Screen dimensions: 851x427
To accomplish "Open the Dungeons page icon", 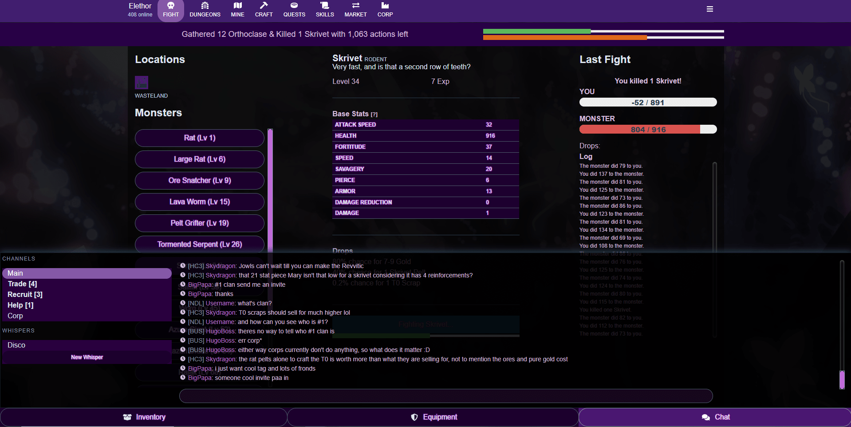I will (x=205, y=6).
